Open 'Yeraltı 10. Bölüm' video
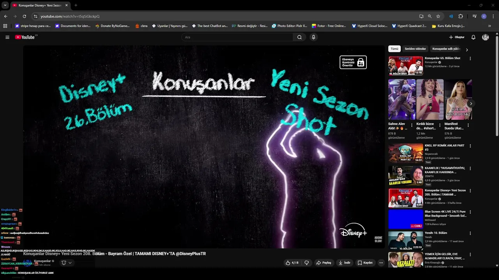Image resolution: width=499 pixels, height=280 pixels. coord(405,240)
